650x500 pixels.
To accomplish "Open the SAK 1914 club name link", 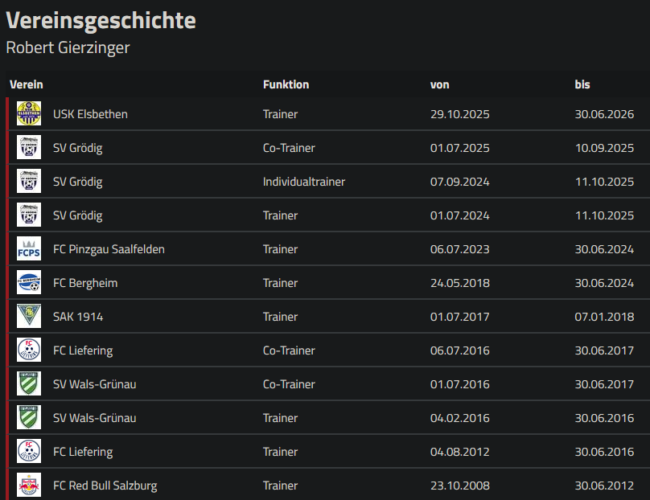I will tap(78, 317).
